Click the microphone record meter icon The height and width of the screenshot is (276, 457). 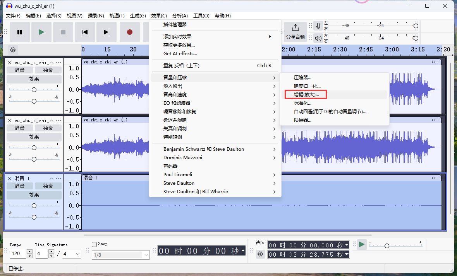coord(318,26)
